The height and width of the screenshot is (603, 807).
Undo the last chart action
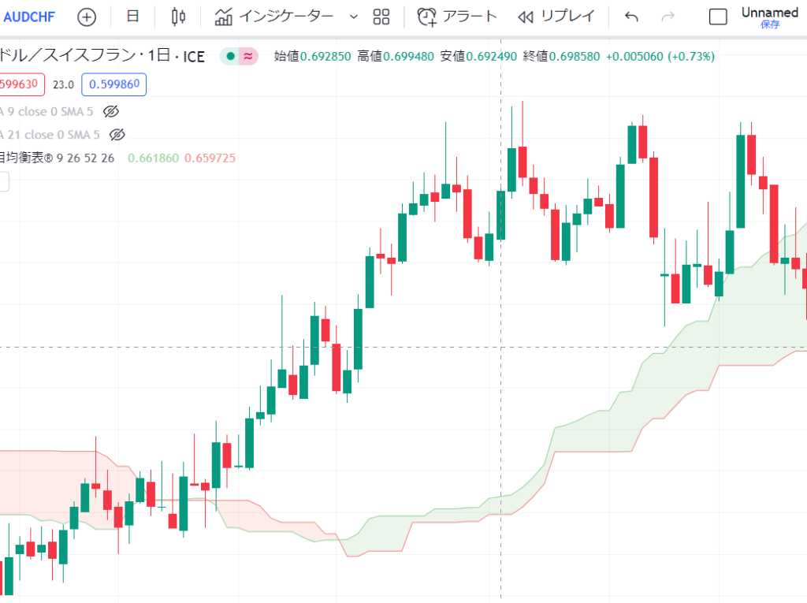point(631,17)
